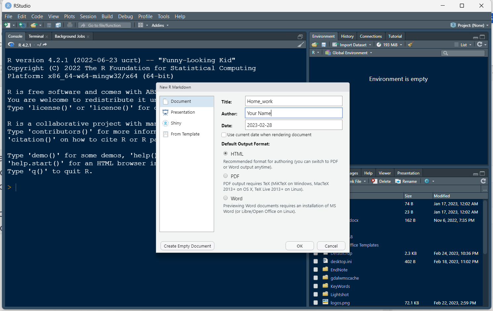Image resolution: width=493 pixels, height=311 pixels.
Task: Switch to the Connections tab
Action: coord(371,36)
